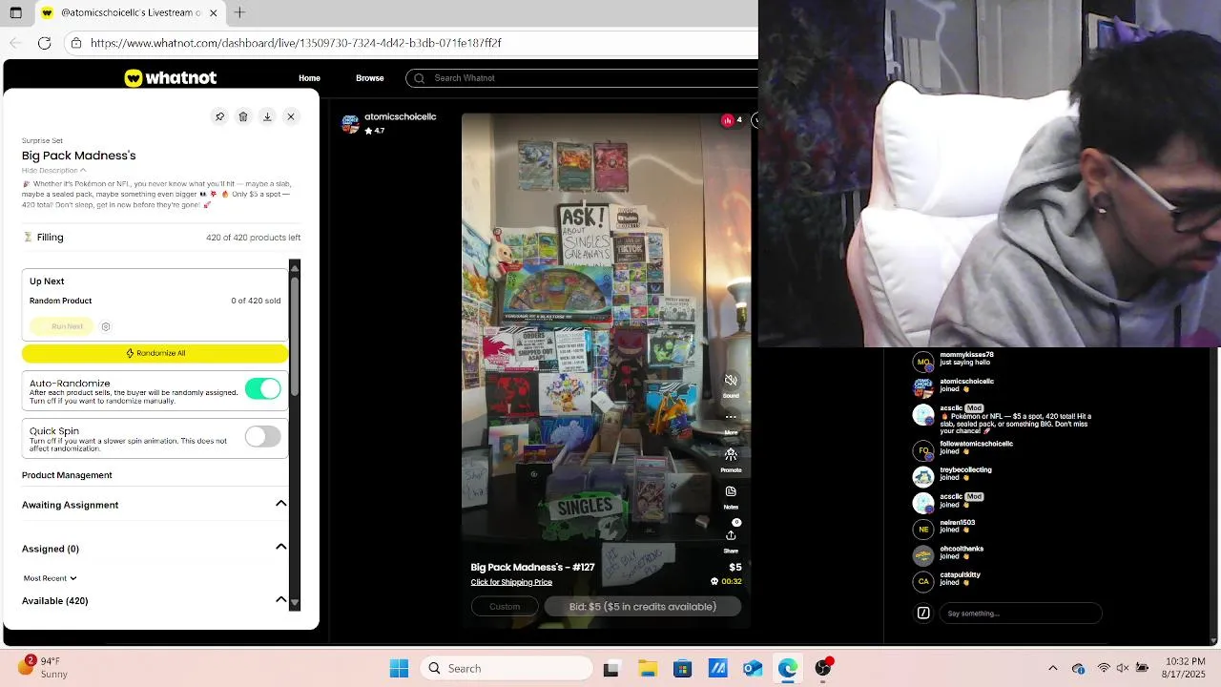
Task: Go to Browse in Whatnot nav
Action: [x=370, y=78]
